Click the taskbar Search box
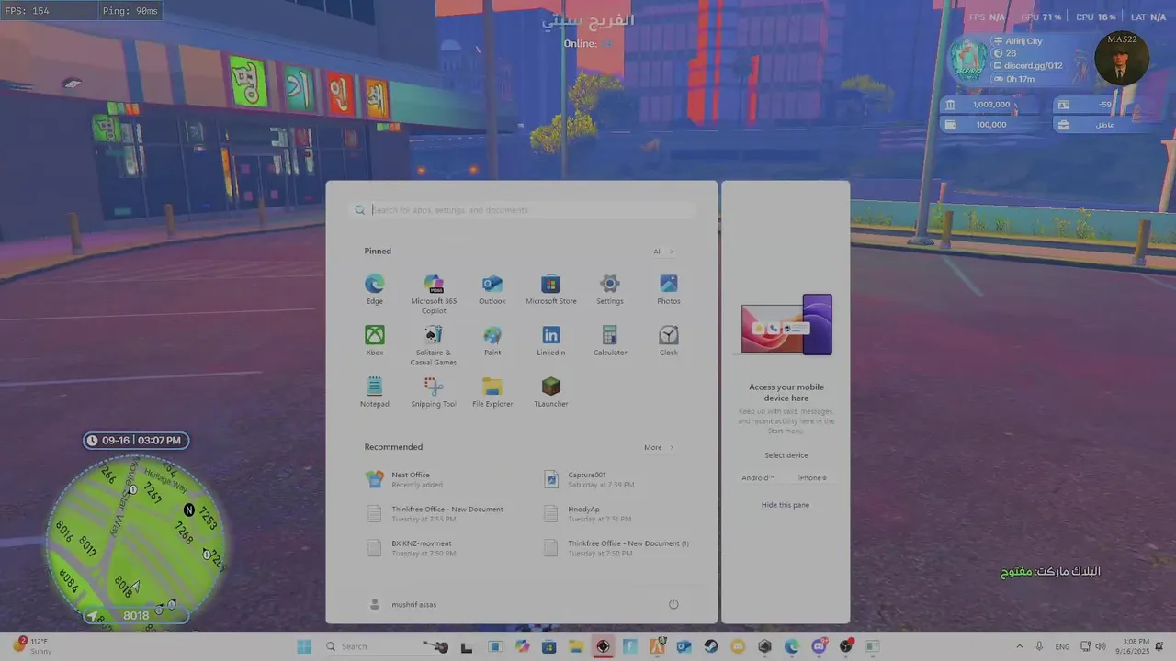The image size is (1176, 661). pos(386,646)
